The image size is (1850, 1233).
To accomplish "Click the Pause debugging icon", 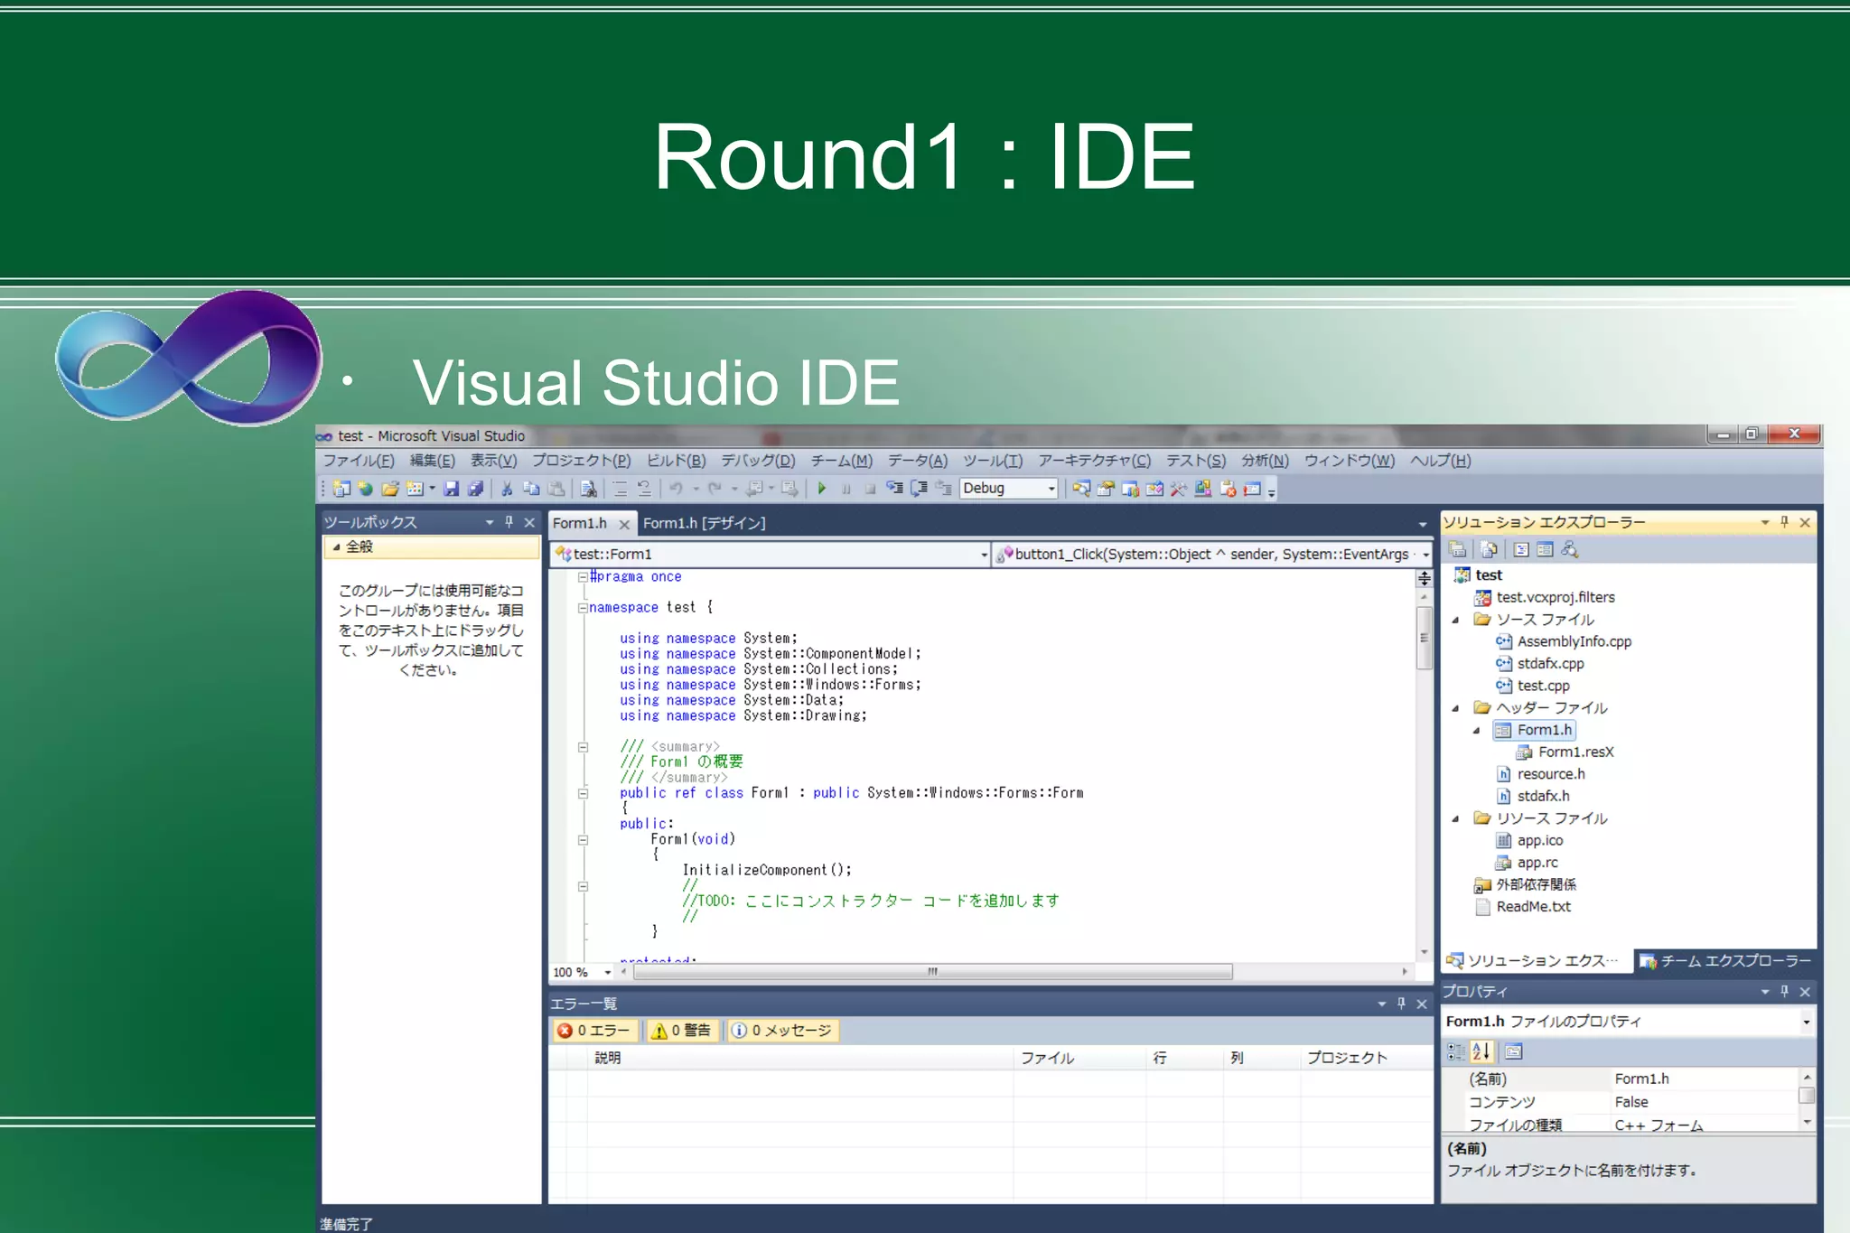I will 846,489.
